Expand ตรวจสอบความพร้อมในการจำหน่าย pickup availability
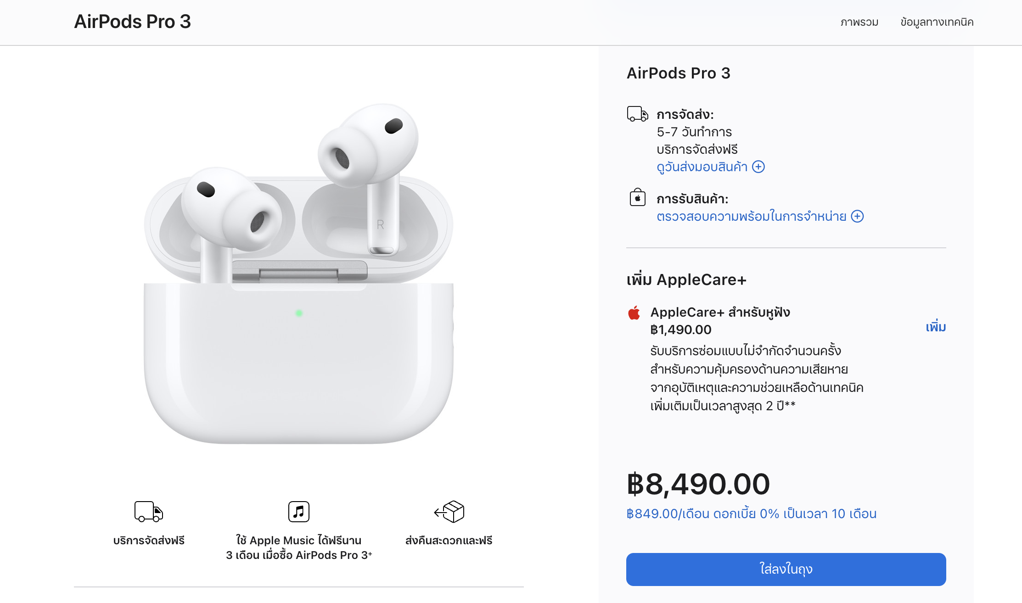Viewport: 1022px width, 603px height. click(751, 217)
